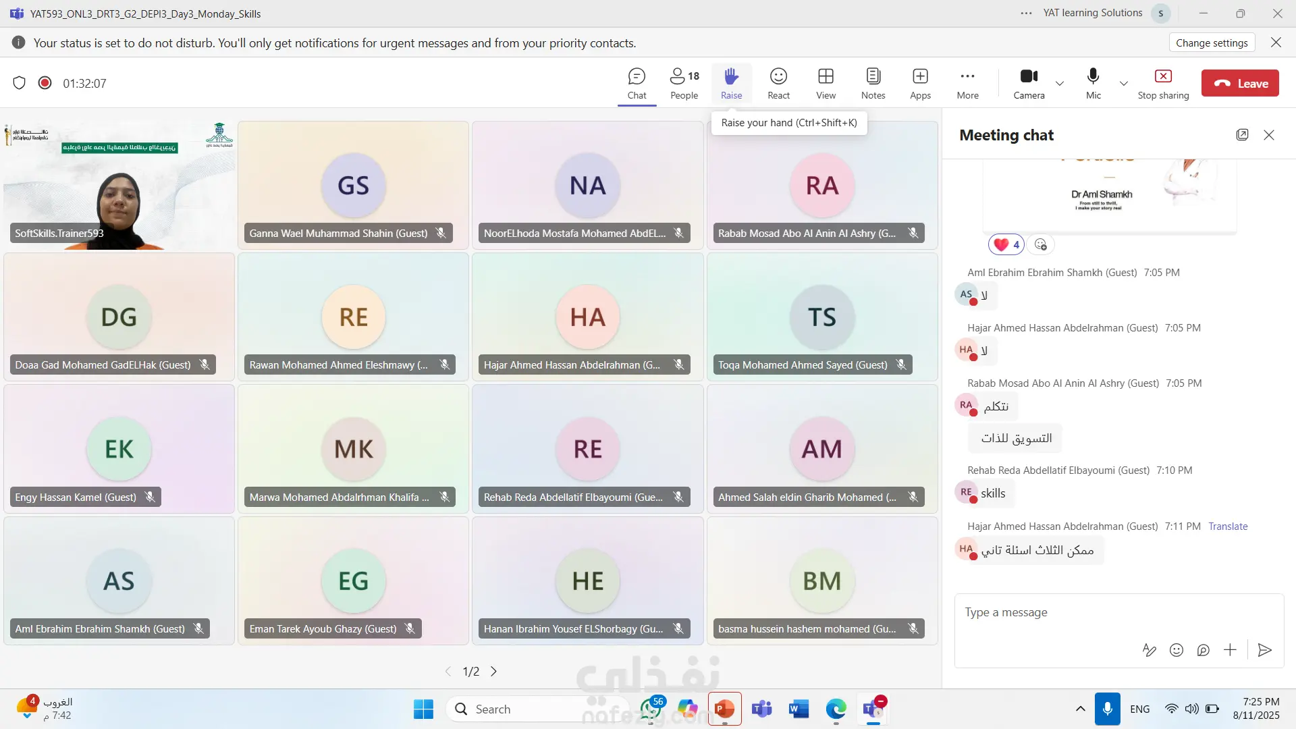The image size is (1296, 729).
Task: Open the More actions menu
Action: [x=967, y=83]
